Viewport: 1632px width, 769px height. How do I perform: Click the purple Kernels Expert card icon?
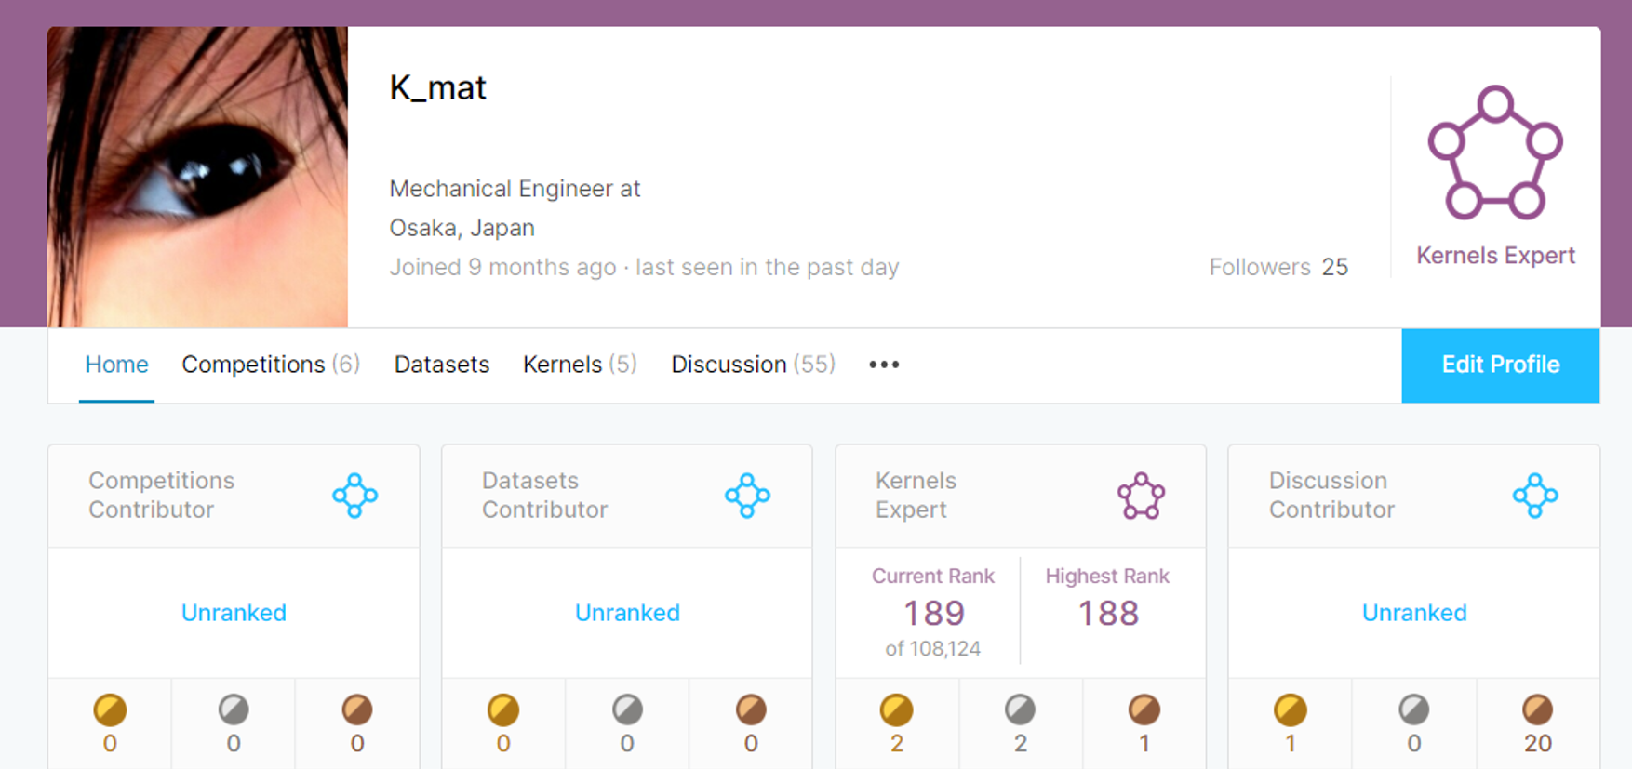1141,495
